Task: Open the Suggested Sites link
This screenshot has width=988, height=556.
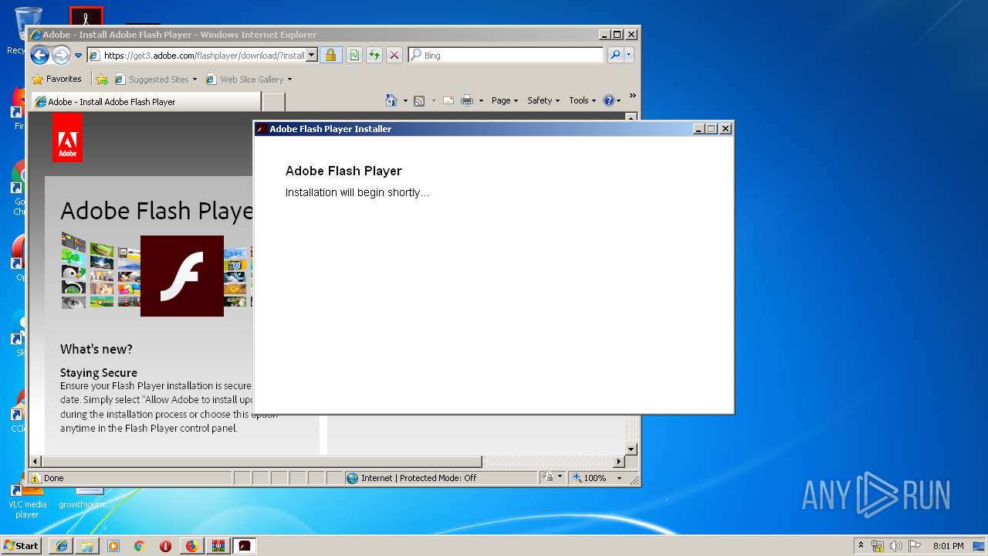Action: pos(155,79)
